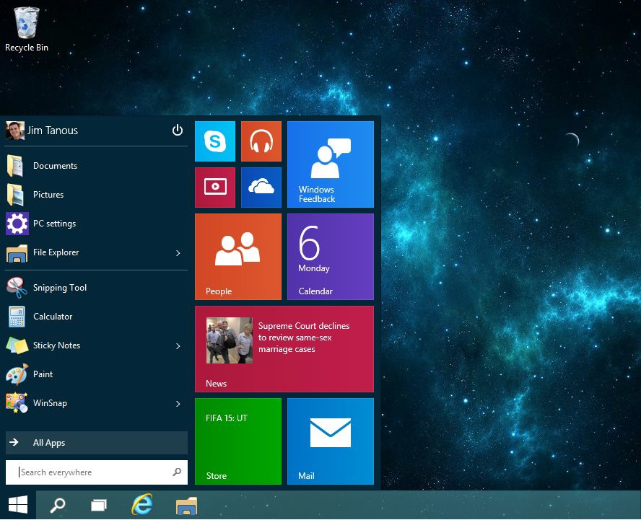Screen dimensions: 641x520
Task: Open the Music headphones tile
Action: pyautogui.click(x=261, y=141)
